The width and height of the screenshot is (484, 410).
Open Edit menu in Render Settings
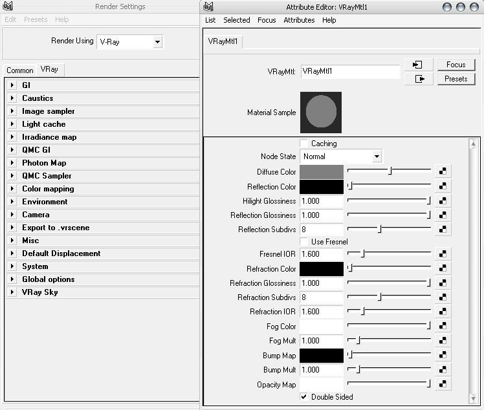(x=10, y=19)
